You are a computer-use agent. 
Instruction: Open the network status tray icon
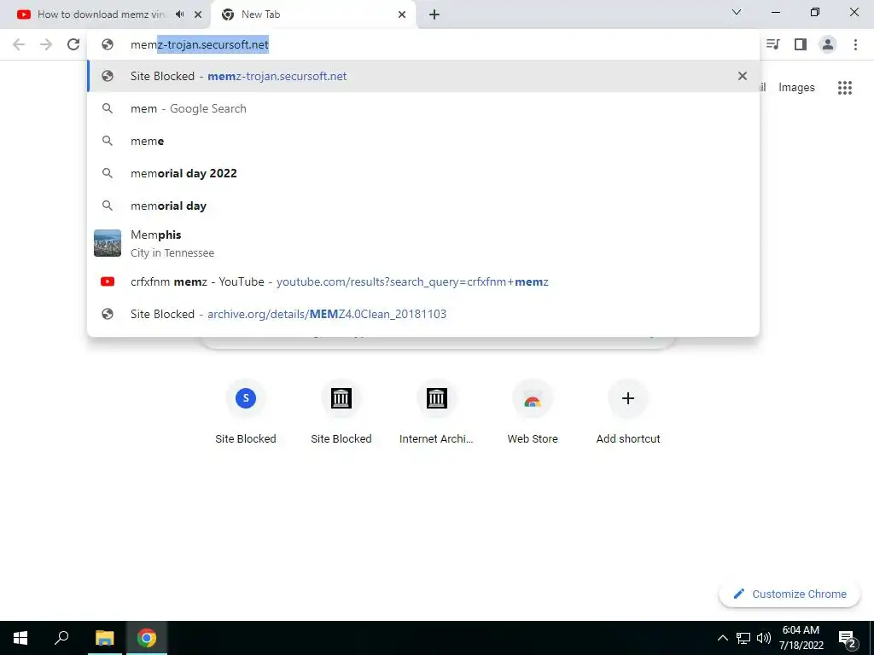pyautogui.click(x=743, y=638)
